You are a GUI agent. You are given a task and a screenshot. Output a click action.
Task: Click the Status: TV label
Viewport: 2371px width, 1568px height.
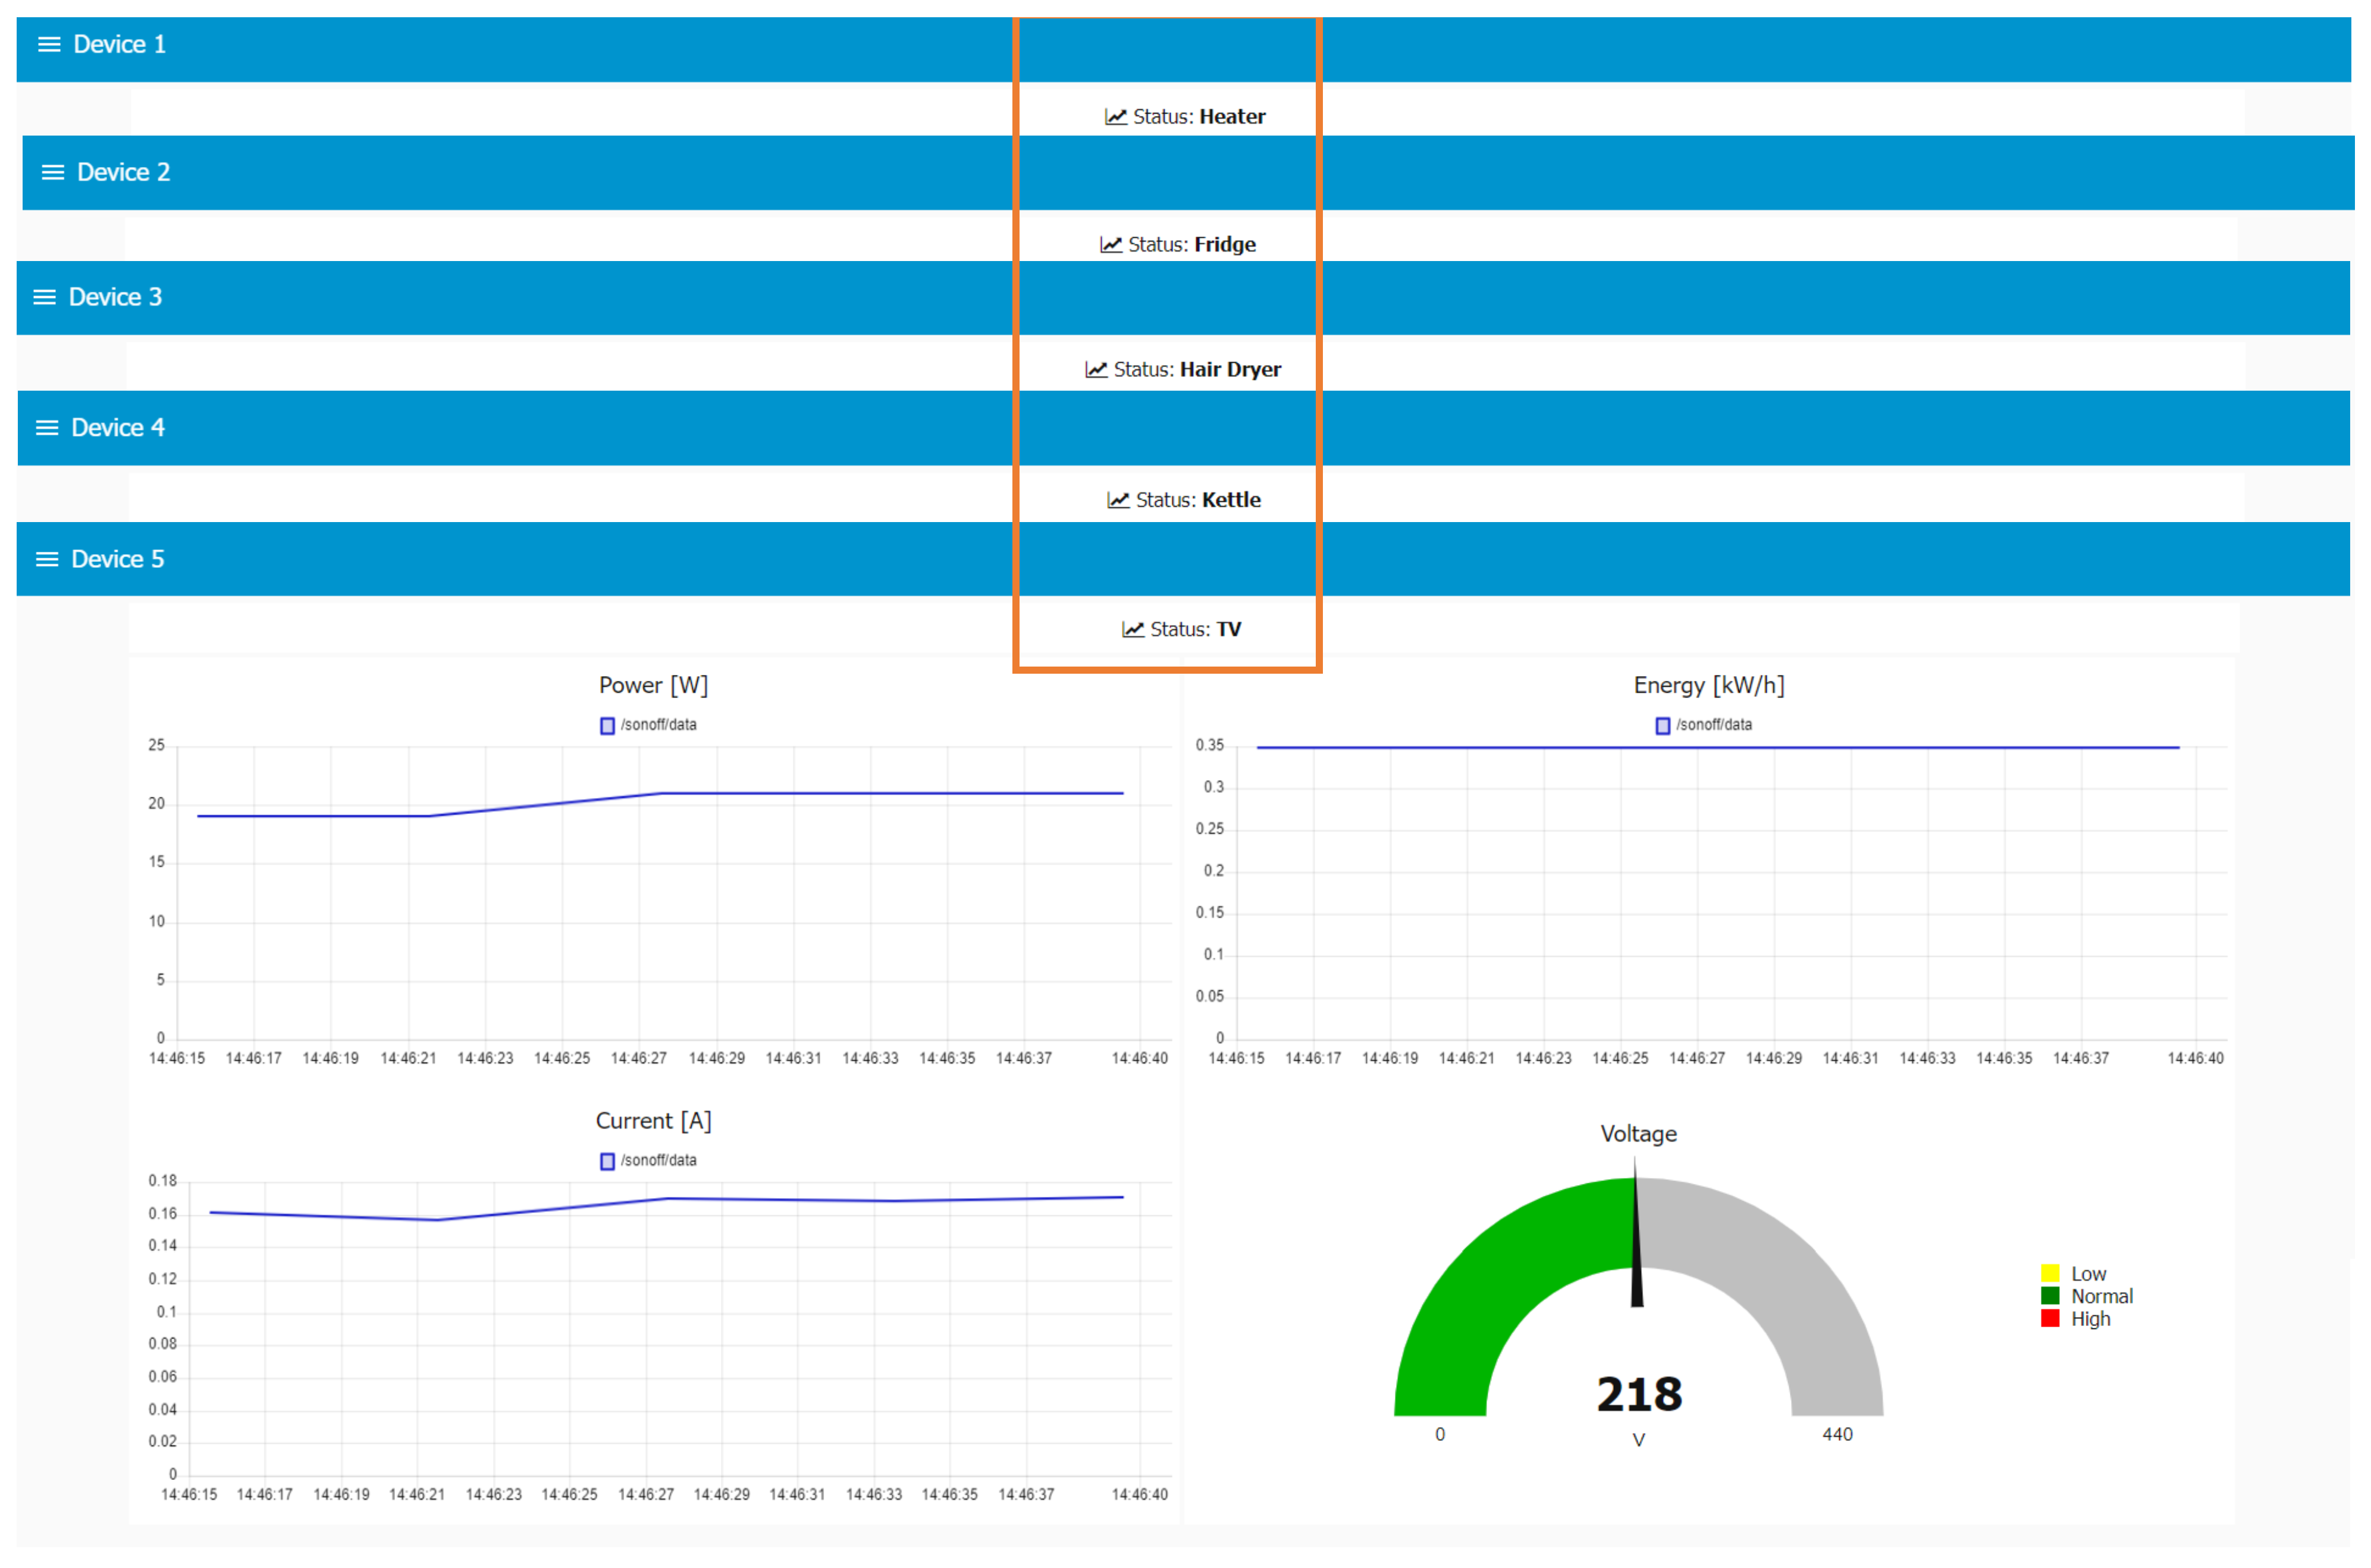click(1196, 630)
